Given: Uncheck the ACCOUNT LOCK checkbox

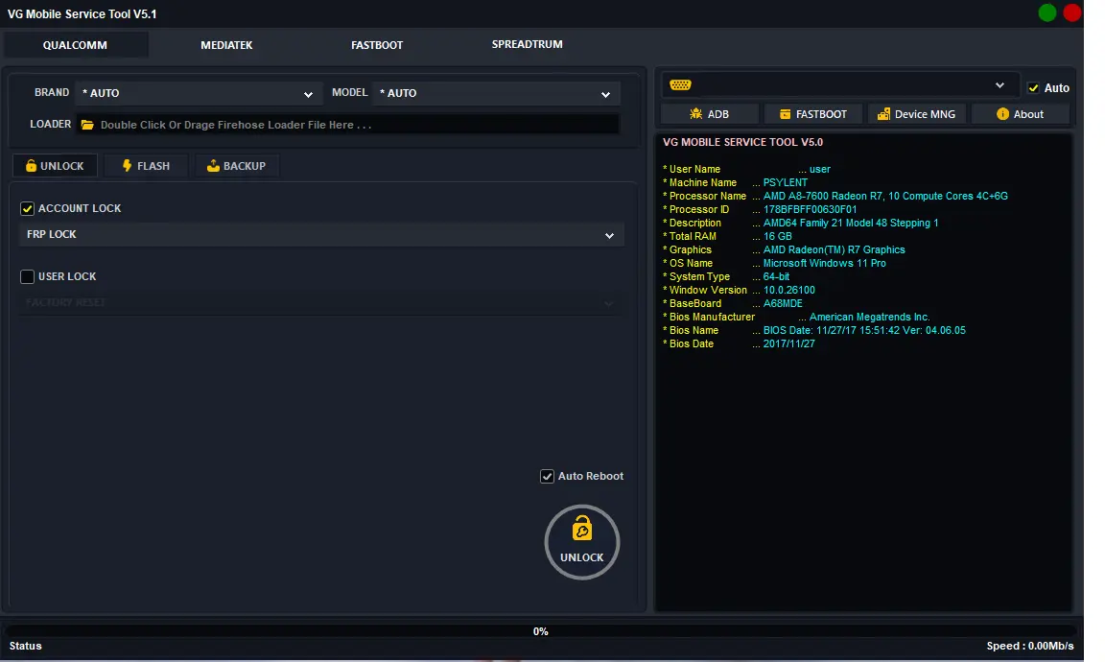Looking at the screenshot, I should (x=28, y=209).
